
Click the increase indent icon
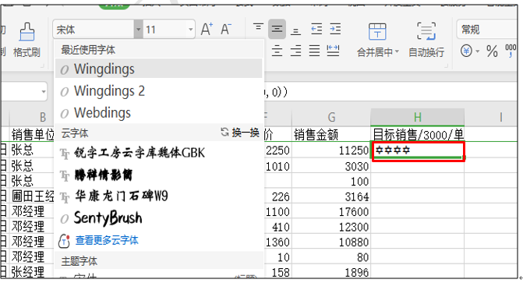tap(335, 29)
